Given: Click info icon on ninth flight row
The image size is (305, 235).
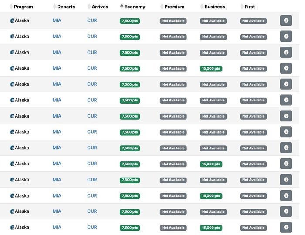Looking at the screenshot, I should click(x=286, y=148).
